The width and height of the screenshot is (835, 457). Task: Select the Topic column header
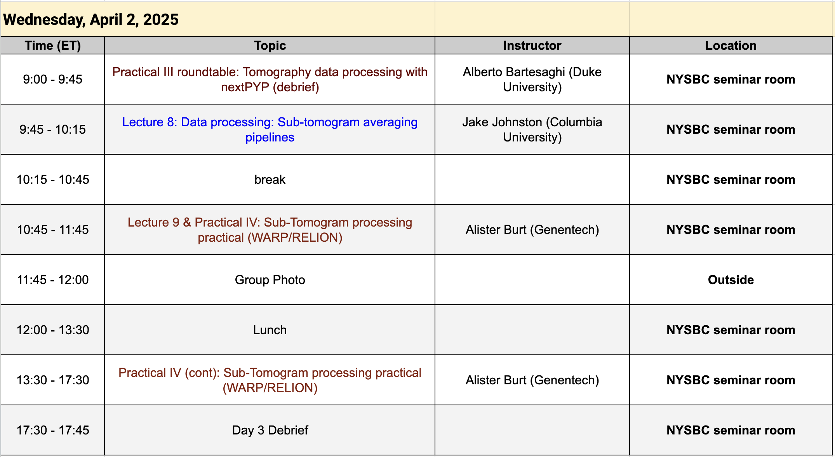pos(270,45)
